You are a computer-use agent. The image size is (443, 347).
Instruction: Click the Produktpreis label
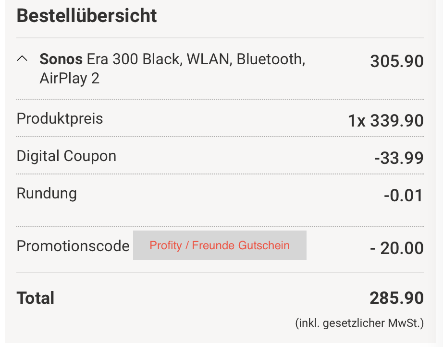pyautogui.click(x=60, y=118)
